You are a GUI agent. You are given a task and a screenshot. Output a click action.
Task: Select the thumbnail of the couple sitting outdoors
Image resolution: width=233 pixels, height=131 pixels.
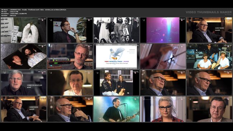[x=116, y=83]
